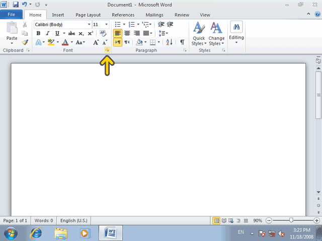Open the font name Calibri dropdown
The height and width of the screenshot is (241, 322).
(x=89, y=25)
